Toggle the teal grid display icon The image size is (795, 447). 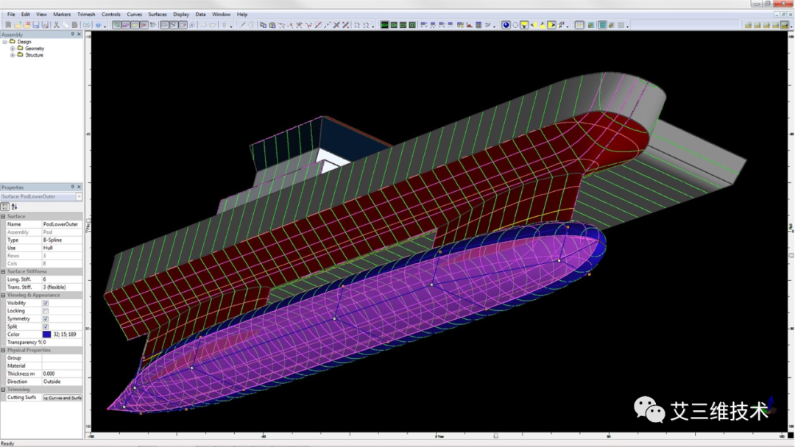click(x=603, y=25)
